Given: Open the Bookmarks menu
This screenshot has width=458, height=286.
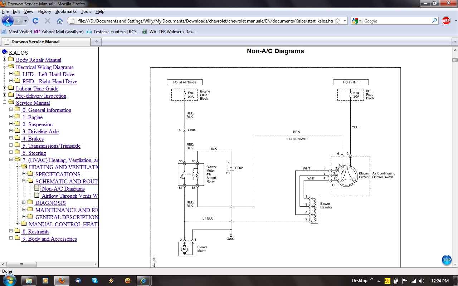Looking at the screenshot, I should coord(66,11).
